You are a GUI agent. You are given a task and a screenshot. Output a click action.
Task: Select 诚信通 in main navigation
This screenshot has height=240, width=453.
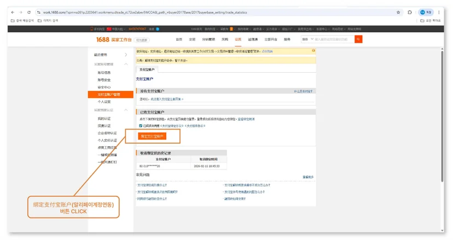[253, 39]
